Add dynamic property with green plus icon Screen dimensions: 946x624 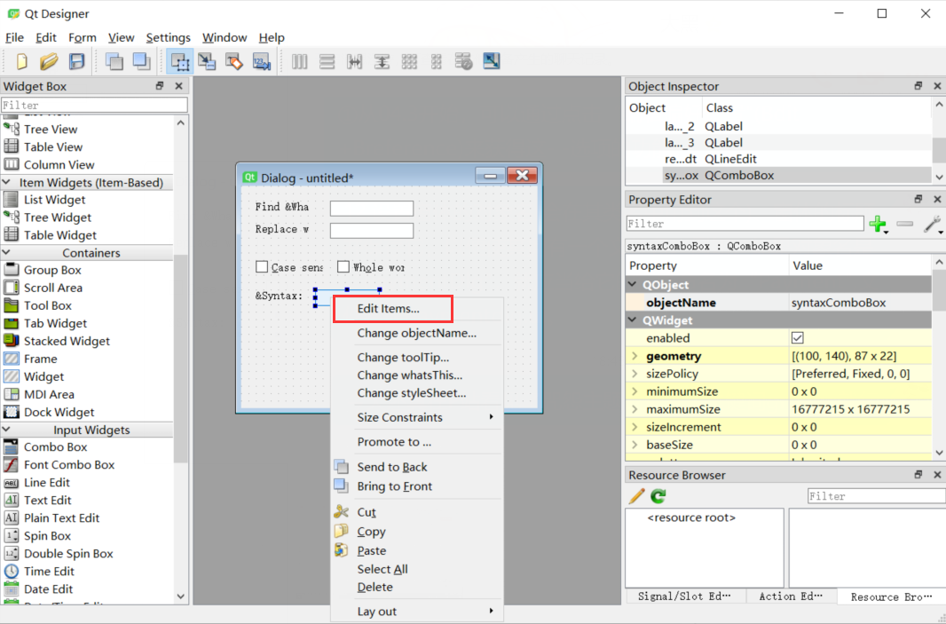pyautogui.click(x=878, y=225)
